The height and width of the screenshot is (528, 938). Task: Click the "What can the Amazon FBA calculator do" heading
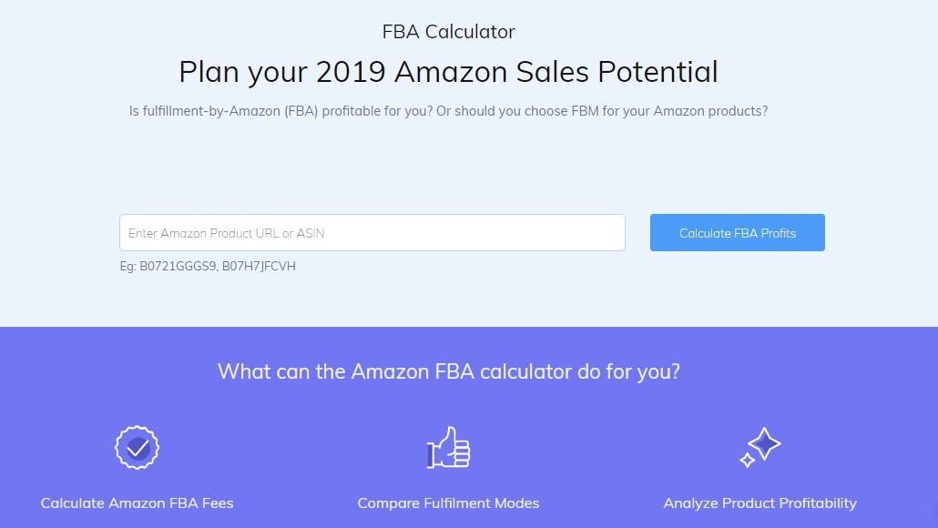(449, 371)
